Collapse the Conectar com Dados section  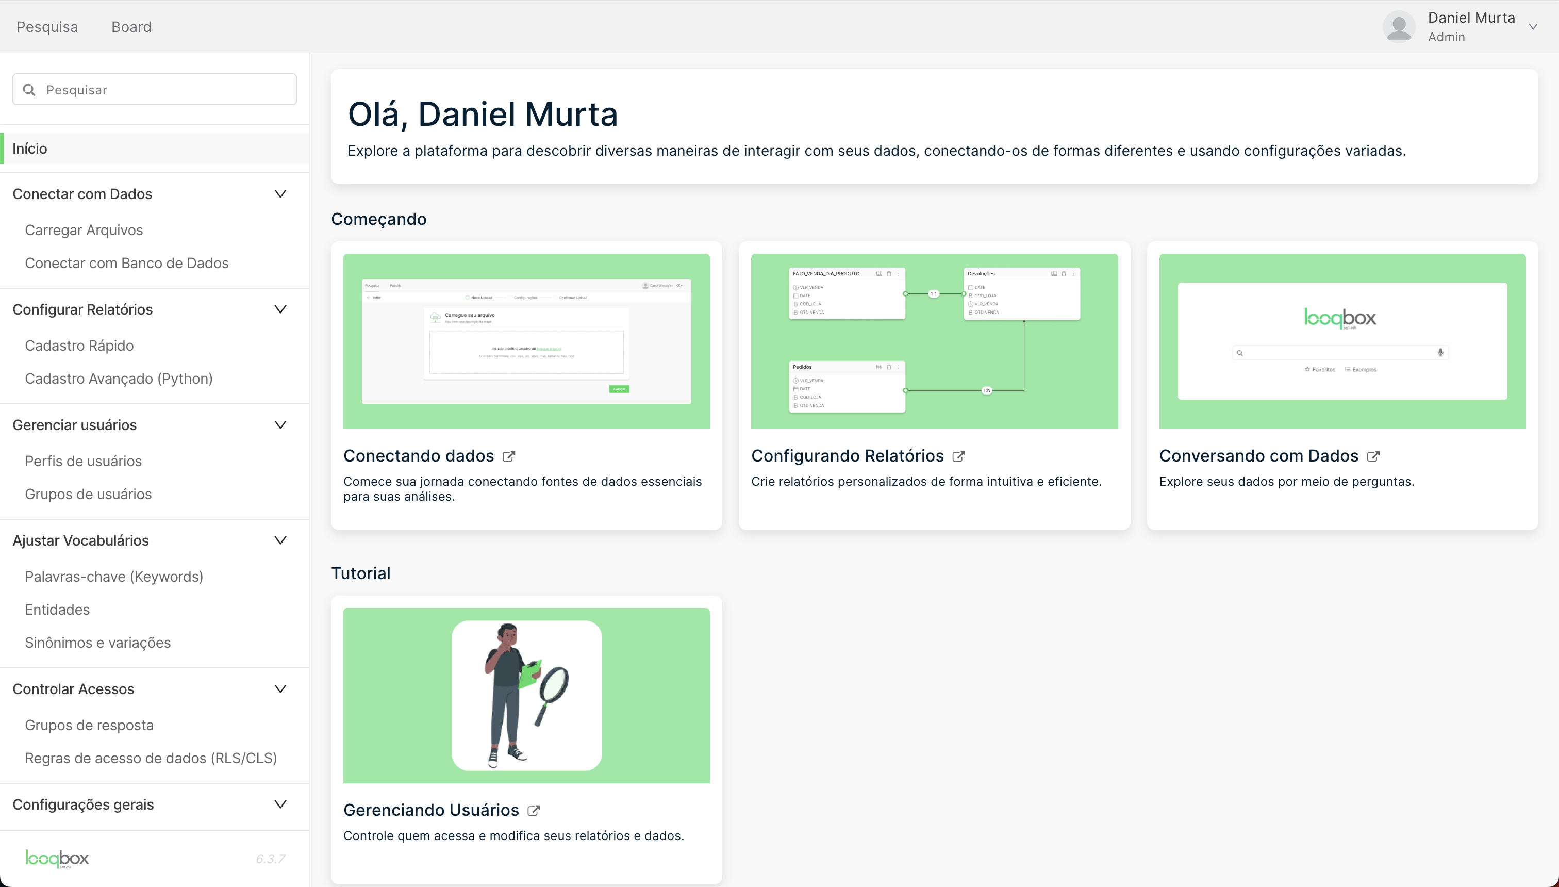(280, 194)
